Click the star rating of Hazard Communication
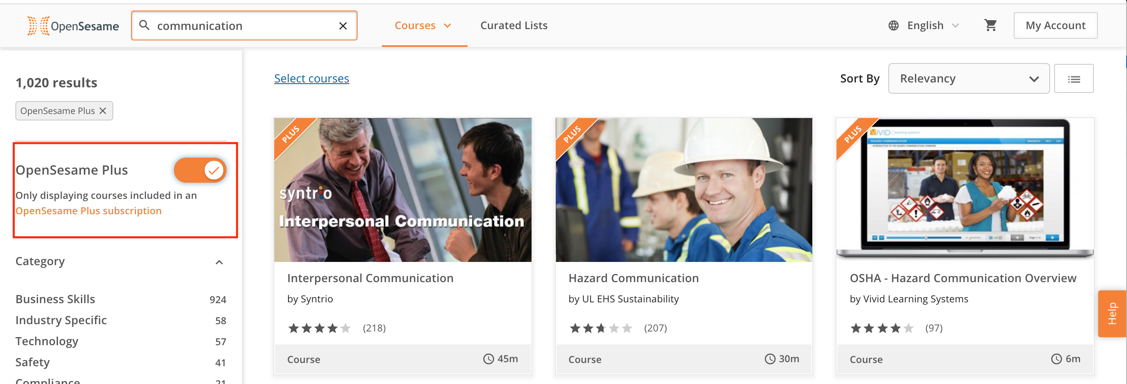The width and height of the screenshot is (1127, 384). pyautogui.click(x=601, y=328)
